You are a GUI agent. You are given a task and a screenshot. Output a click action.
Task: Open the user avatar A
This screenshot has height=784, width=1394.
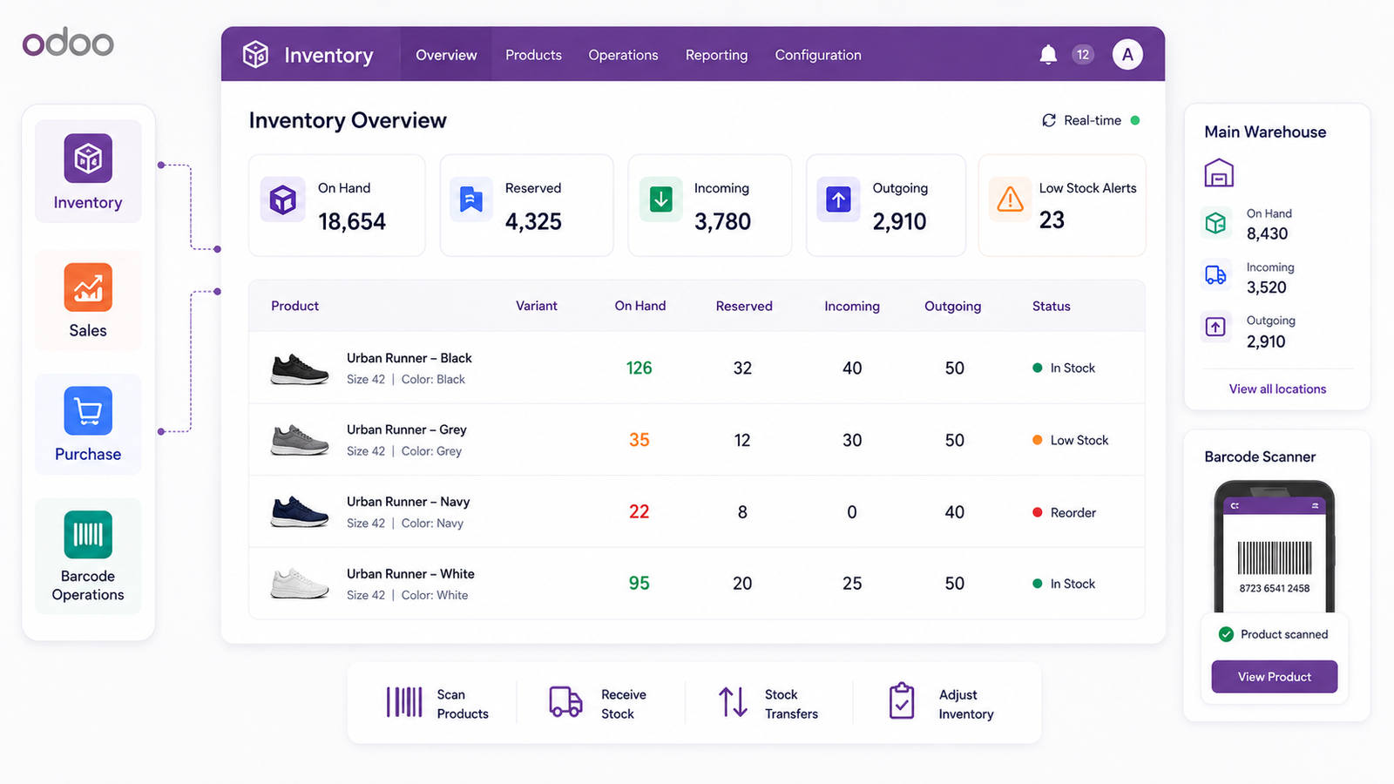[1127, 55]
